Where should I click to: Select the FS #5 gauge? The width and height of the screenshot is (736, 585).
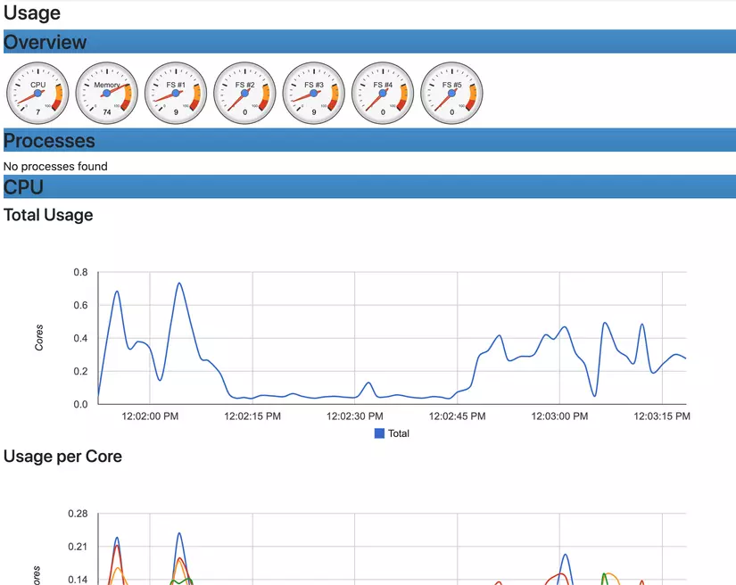[x=451, y=92]
